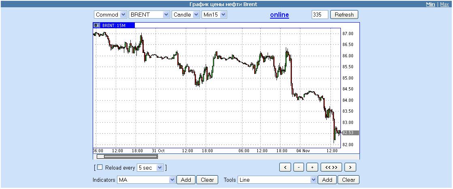Click the Max link at top right
Viewport: 453px width, 189px height.
[x=444, y=4]
